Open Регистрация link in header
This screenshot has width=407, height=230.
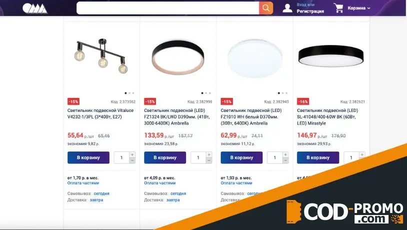pyautogui.click(x=310, y=11)
